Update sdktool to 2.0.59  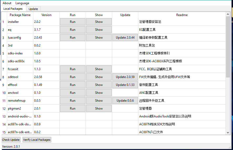[125, 77]
